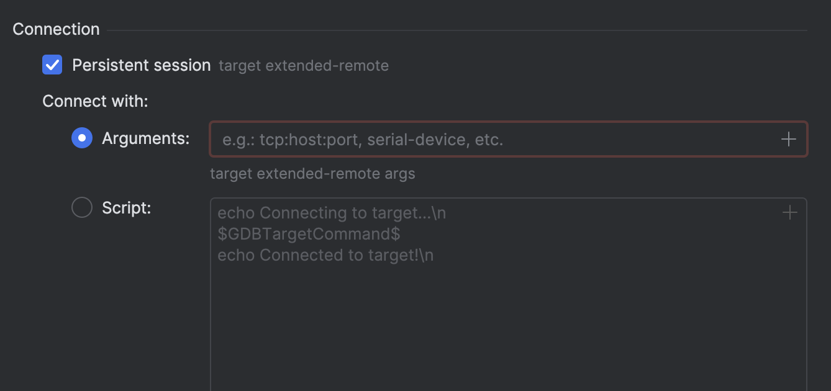
Task: Click the expand icon beside the Arguments field
Action: pyautogui.click(x=788, y=139)
